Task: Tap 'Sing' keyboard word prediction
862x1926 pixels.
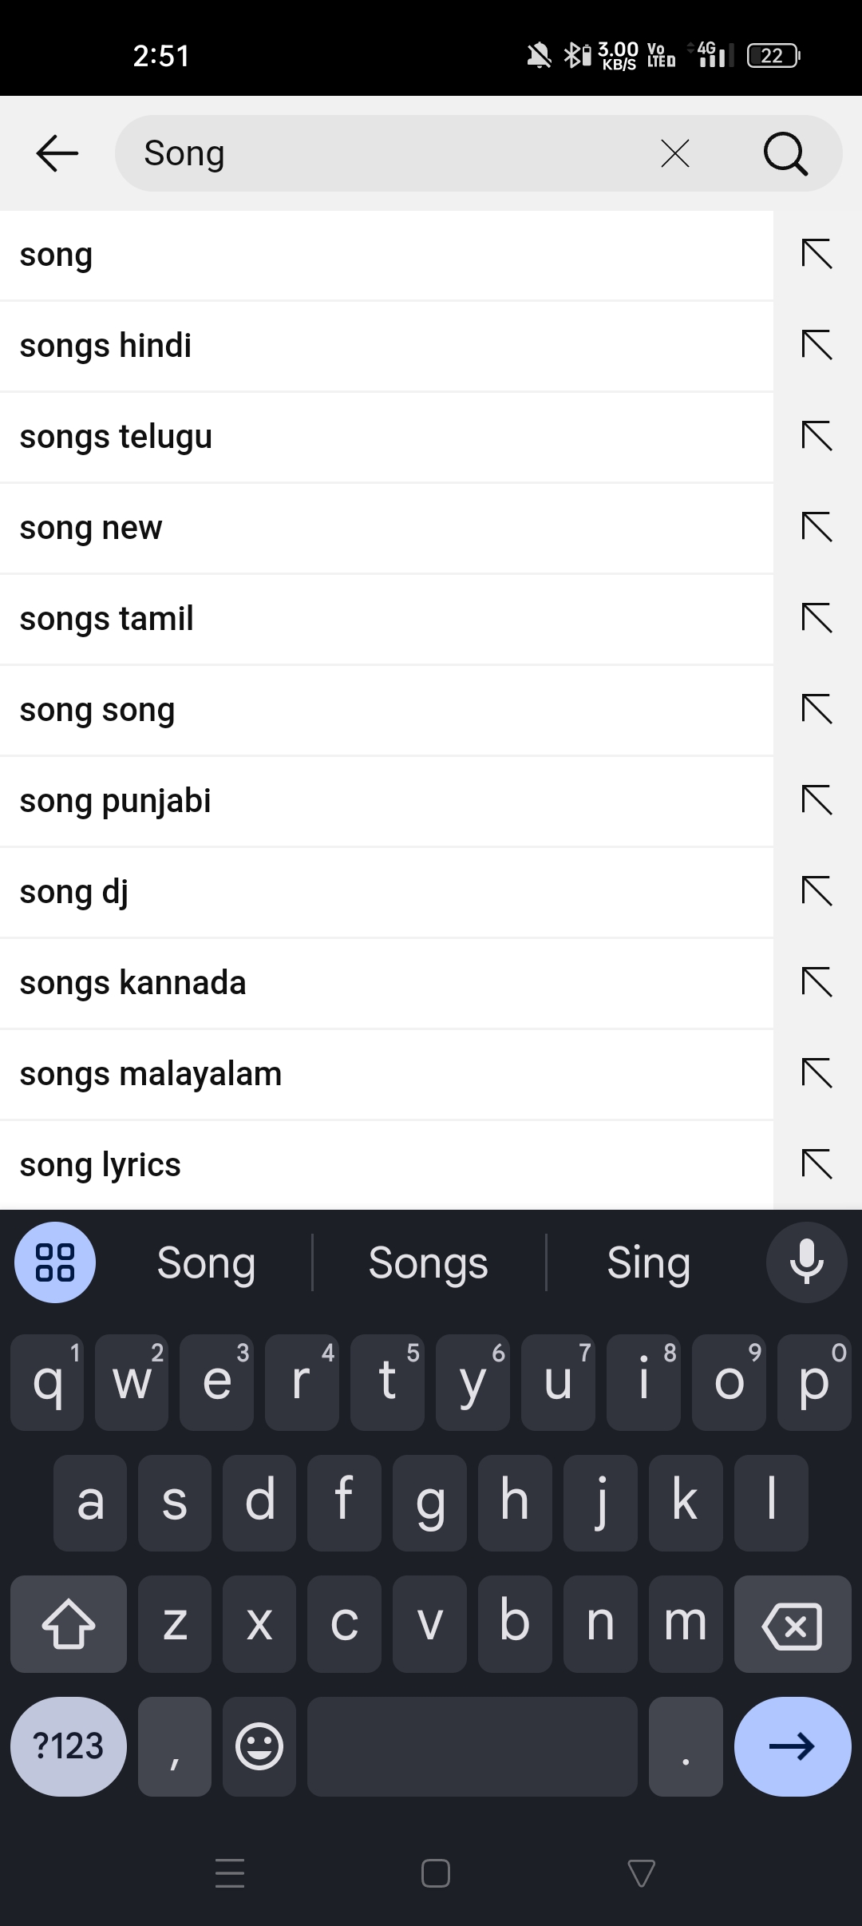Action: (648, 1262)
